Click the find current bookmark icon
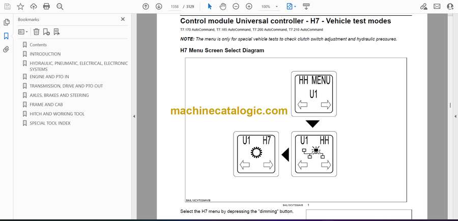 tap(56, 32)
